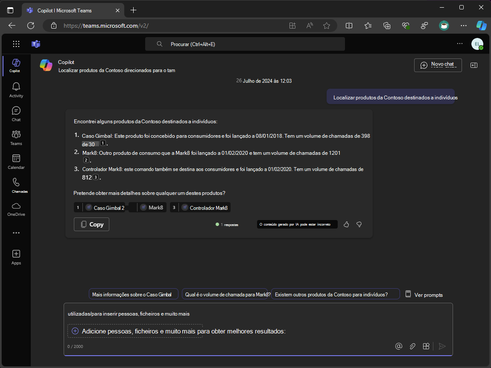Open browser essentials heart icon
The image size is (491, 368).
pyautogui.click(x=406, y=26)
